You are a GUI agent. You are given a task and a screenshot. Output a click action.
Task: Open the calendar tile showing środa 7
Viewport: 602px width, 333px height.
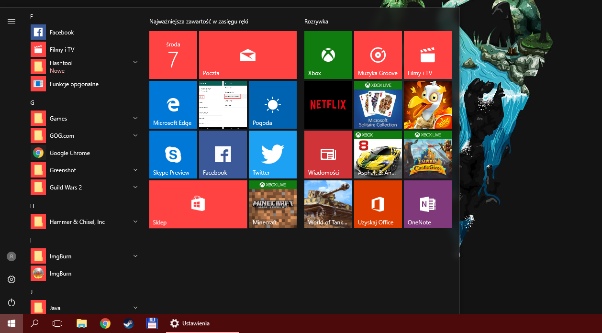click(x=173, y=55)
